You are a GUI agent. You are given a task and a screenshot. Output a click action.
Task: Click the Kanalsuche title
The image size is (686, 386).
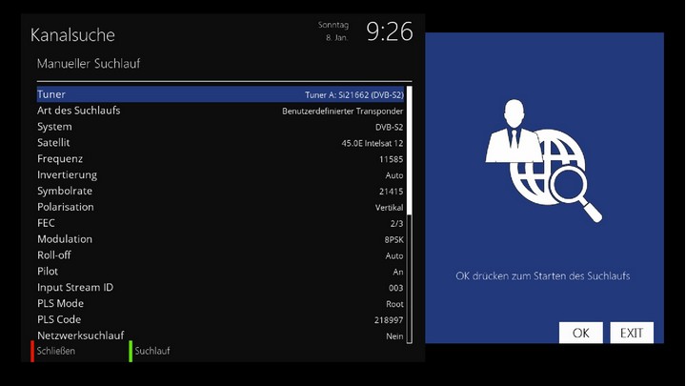[72, 35]
